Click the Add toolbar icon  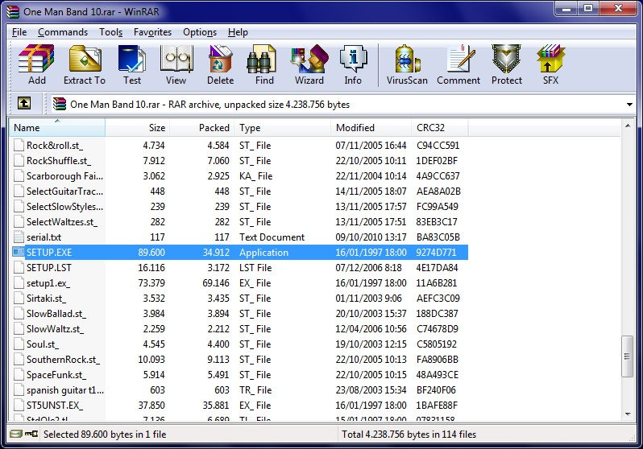pos(36,64)
